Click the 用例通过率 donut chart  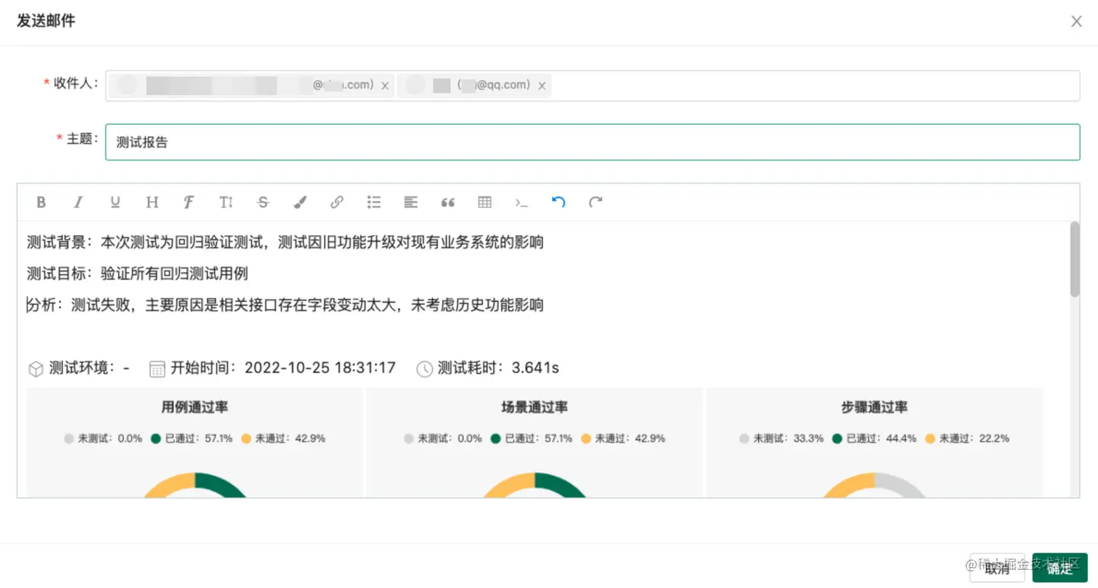tap(195, 485)
